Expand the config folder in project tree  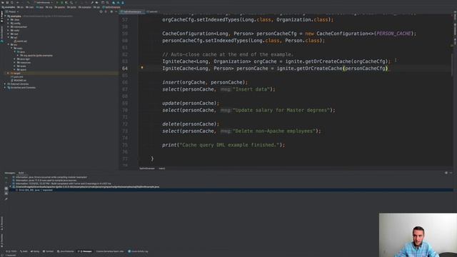coord(9,24)
